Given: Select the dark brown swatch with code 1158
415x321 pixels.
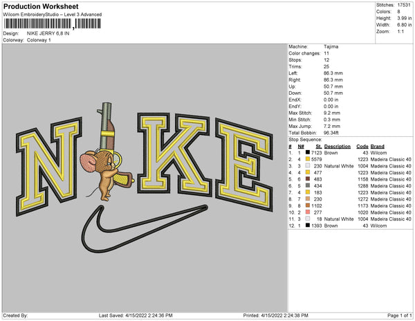Looking at the screenshot, I should coord(308,179).
